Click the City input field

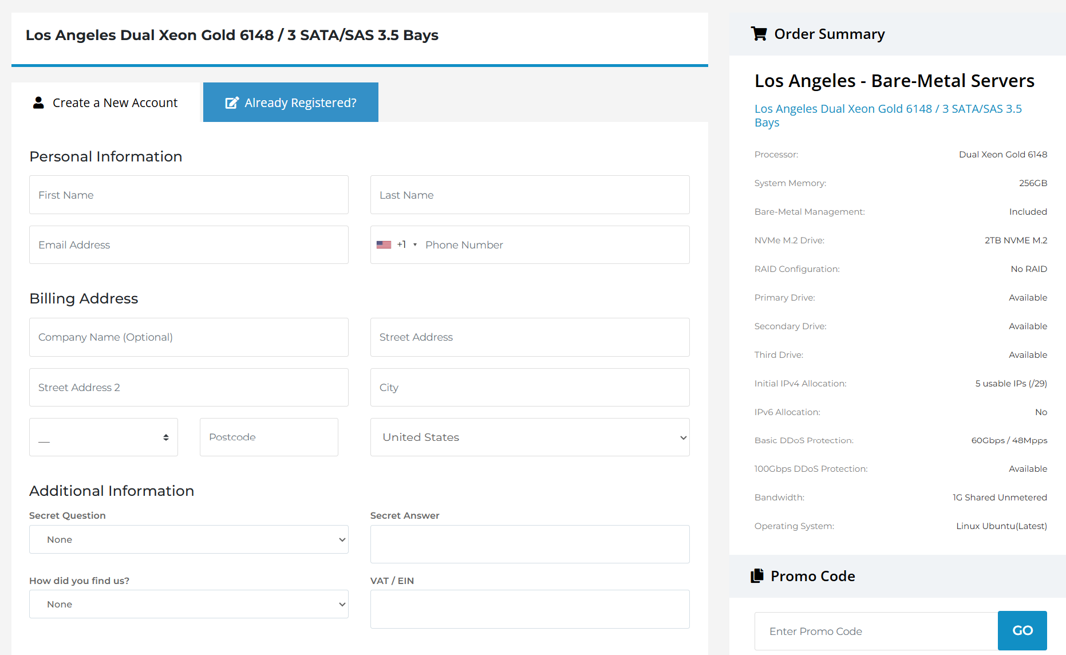click(x=530, y=387)
